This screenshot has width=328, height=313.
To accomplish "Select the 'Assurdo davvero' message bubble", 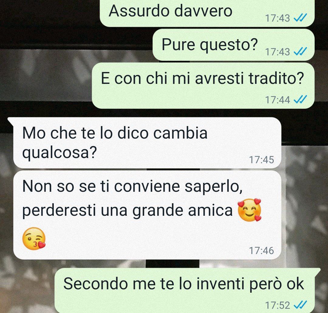I will point(207,13).
